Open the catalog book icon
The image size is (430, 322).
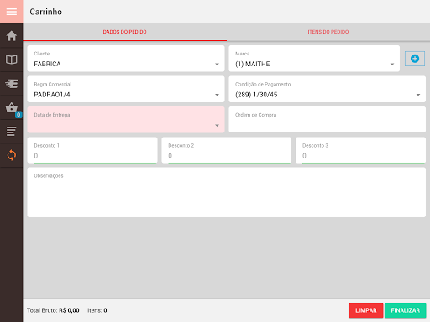point(12,60)
